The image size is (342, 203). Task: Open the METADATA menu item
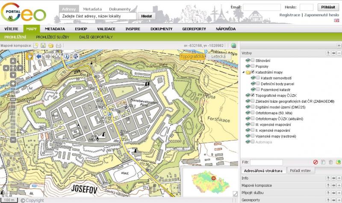pos(55,29)
